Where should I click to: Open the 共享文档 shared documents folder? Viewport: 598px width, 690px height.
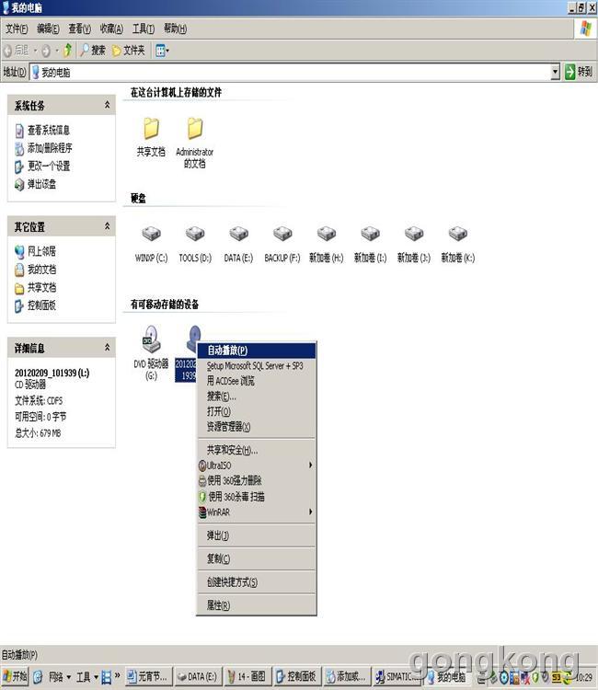click(x=151, y=130)
